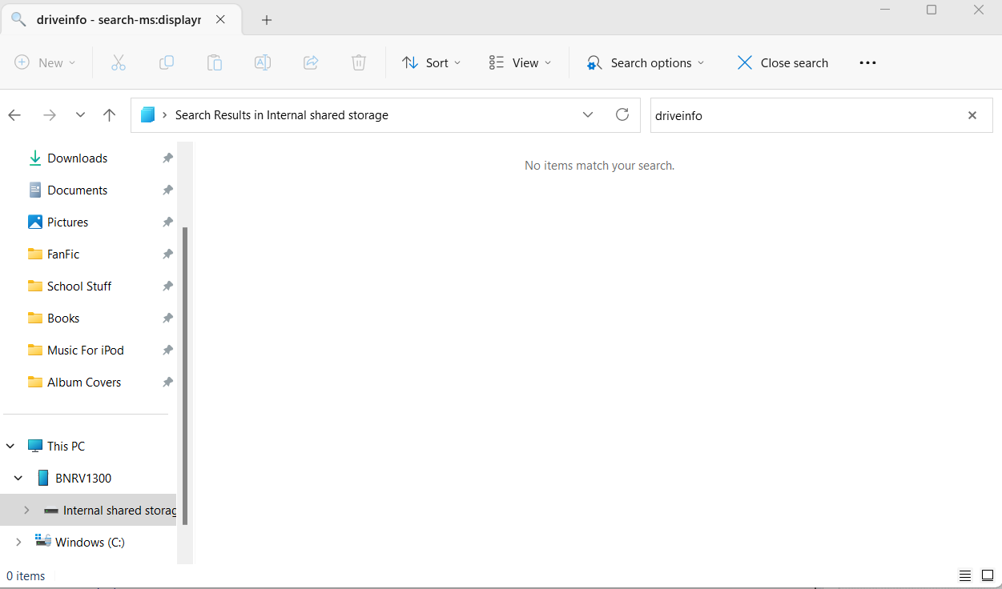
Task: Click the Copy icon in toolbar
Action: pyautogui.click(x=167, y=62)
